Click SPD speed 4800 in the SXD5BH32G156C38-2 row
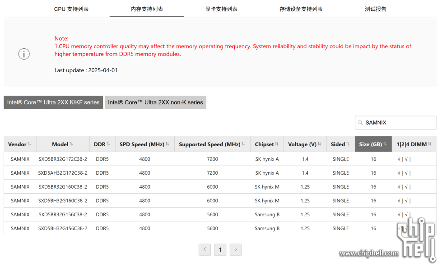Image resolution: width=442 pixels, height=269 pixels. pyautogui.click(x=144, y=228)
